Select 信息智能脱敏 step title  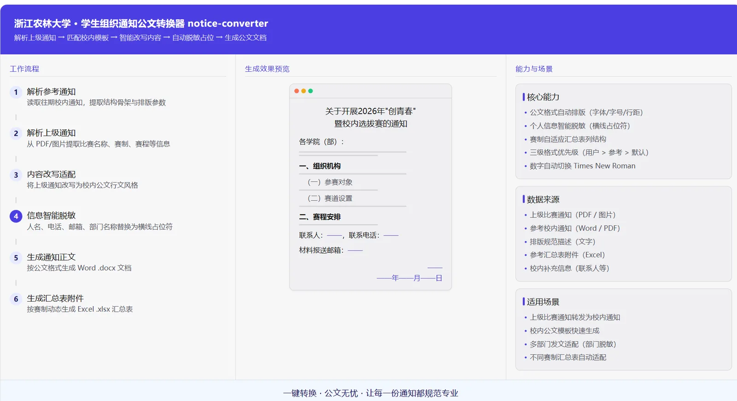point(51,215)
